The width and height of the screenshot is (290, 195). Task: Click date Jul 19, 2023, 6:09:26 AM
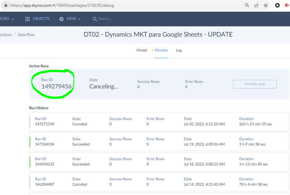(x=204, y=144)
